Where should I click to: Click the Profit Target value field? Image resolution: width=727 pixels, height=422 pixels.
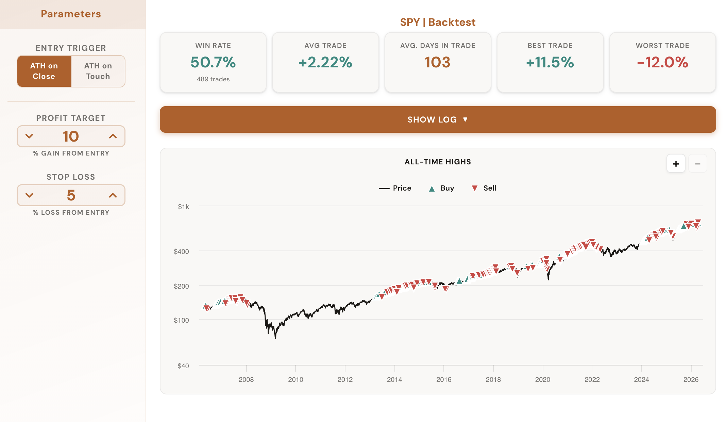71,136
